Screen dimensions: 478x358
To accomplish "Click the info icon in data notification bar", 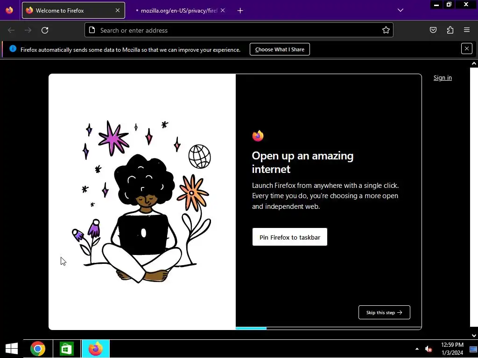I will tap(13, 48).
